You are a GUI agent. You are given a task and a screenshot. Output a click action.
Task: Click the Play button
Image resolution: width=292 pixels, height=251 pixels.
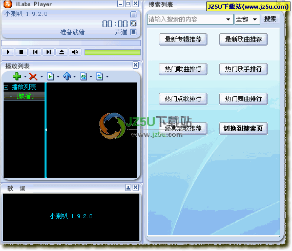[8, 52]
